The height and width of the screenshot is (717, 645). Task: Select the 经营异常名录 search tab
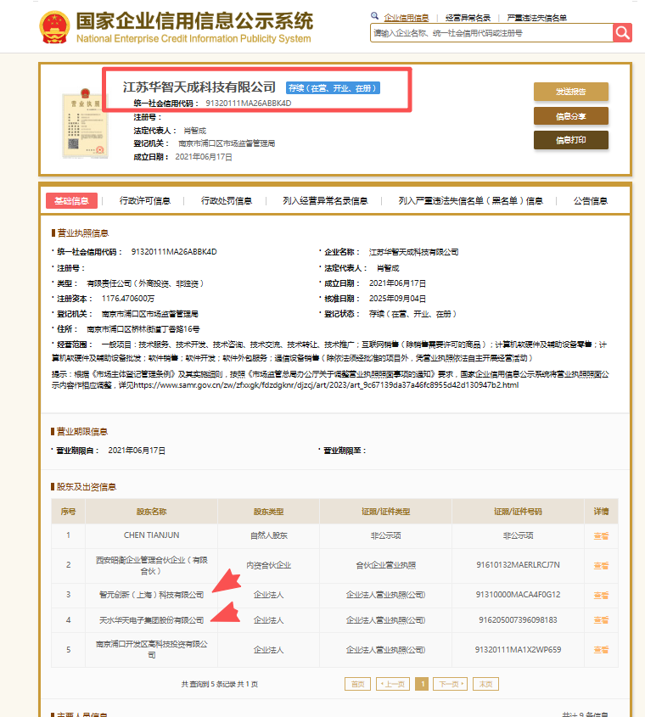pos(468,18)
